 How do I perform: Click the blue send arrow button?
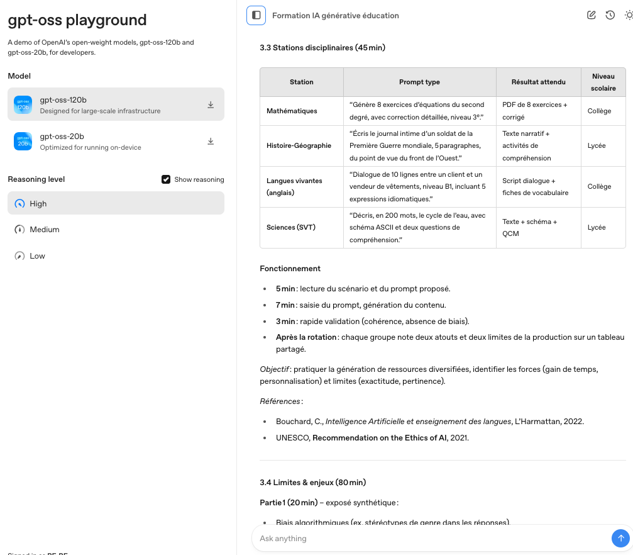tap(620, 538)
